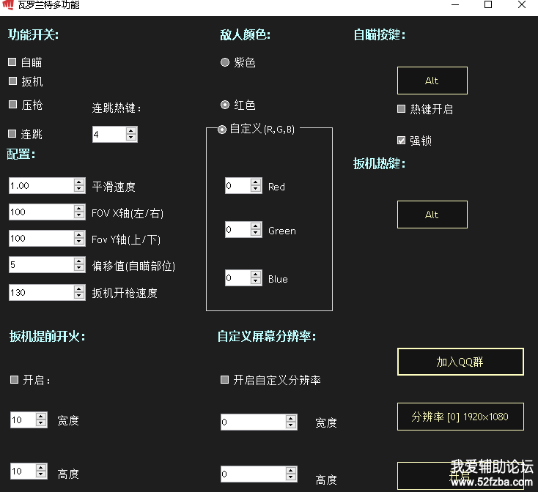Increase the Green value up arrow
Screen dimensions: 538x492
coord(256,225)
